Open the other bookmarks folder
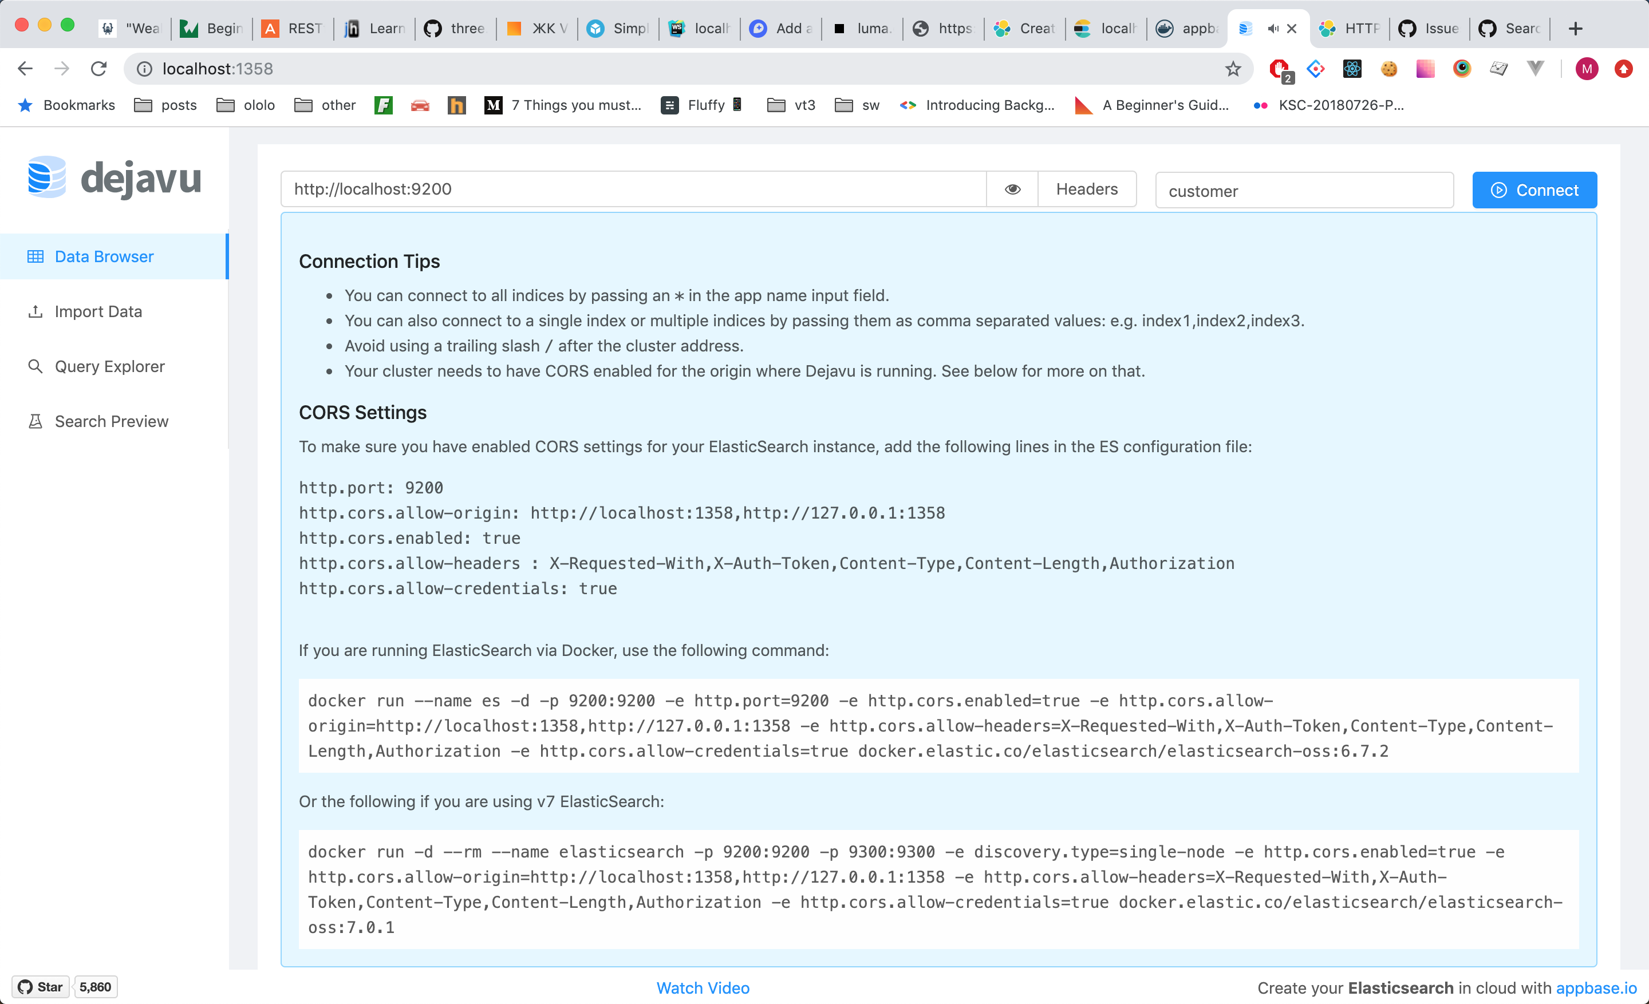 tap(325, 105)
